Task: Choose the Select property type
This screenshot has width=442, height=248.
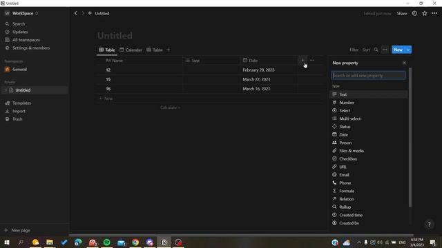Action: click(x=369, y=110)
